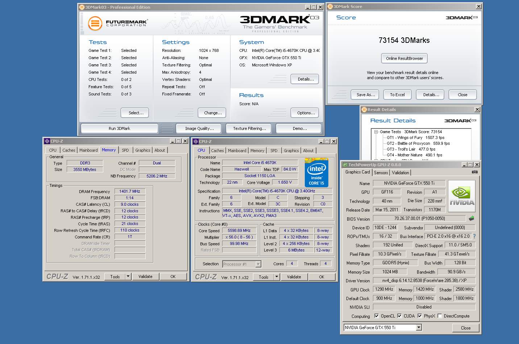Switch to the Sensors tab in GPU-Z
519x344 pixels.
coord(381,173)
